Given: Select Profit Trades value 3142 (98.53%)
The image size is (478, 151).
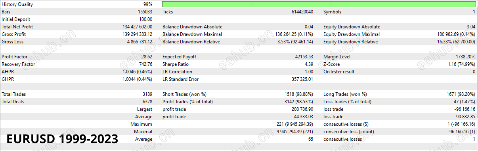Looking at the screenshot, I should tap(298, 102).
